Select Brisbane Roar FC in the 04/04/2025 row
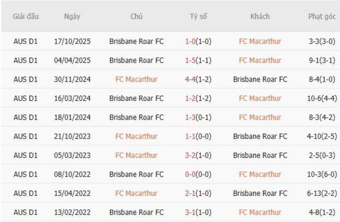The width and height of the screenshot is (340, 222). (137, 60)
